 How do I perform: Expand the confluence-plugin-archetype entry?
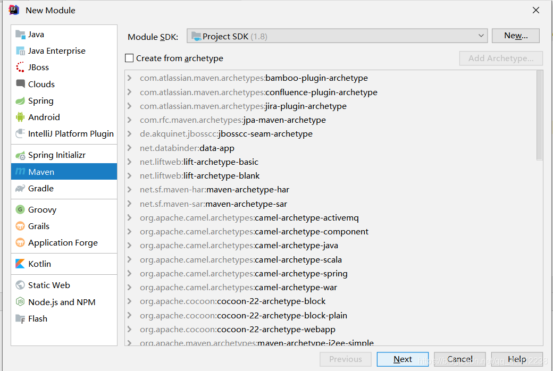click(x=129, y=92)
